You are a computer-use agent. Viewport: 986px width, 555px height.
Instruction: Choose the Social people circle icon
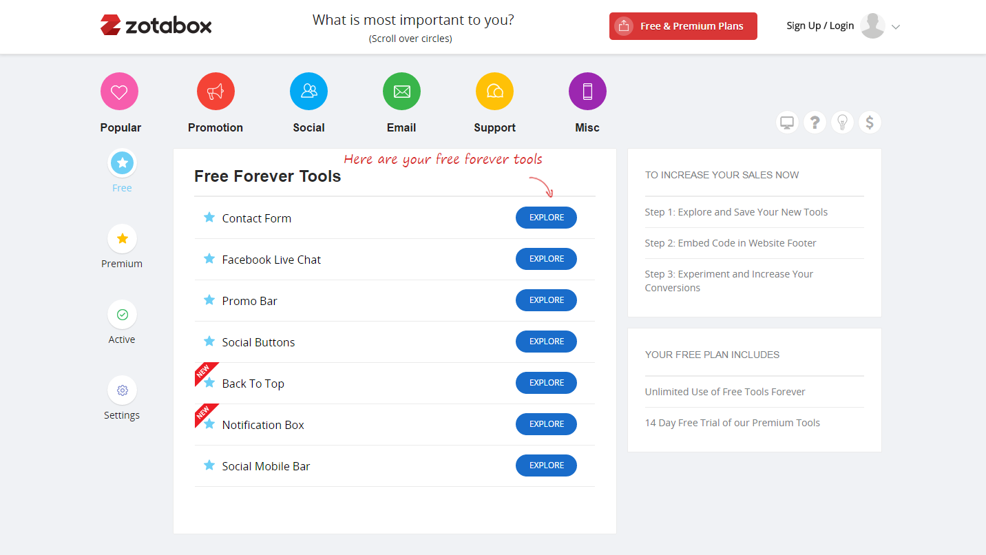coord(308,92)
